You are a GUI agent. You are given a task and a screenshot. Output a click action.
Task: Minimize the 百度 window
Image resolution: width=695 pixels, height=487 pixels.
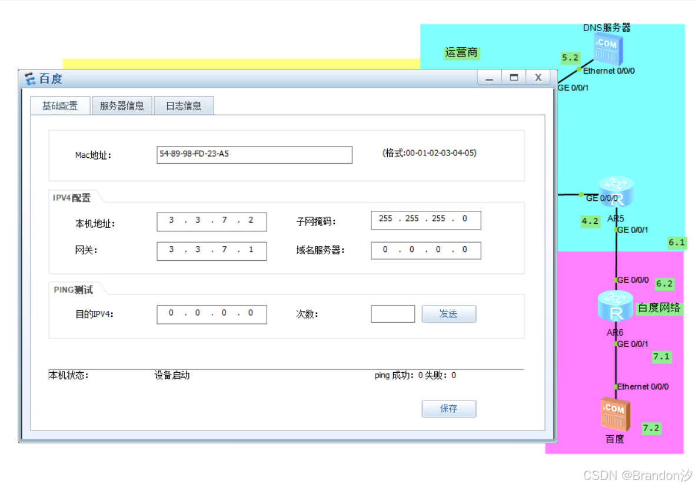pyautogui.click(x=490, y=78)
